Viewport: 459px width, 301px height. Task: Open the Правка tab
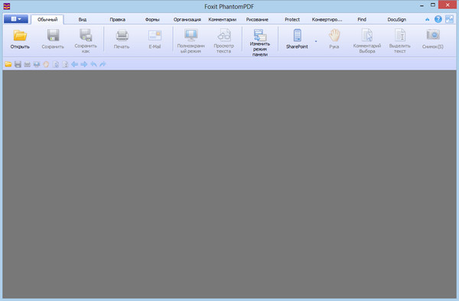[x=117, y=20]
